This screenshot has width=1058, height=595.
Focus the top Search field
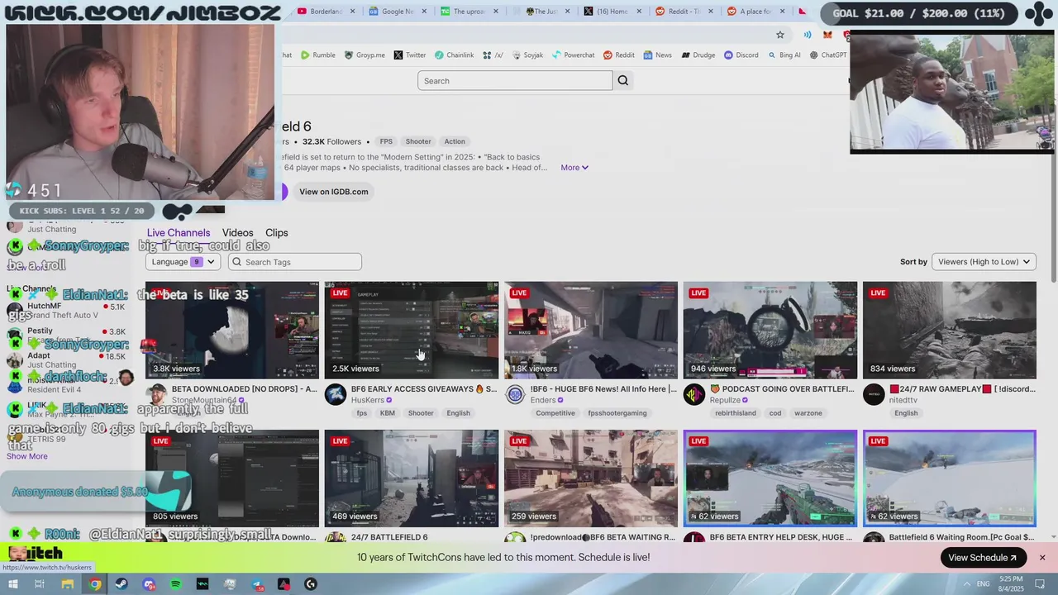[x=515, y=80]
